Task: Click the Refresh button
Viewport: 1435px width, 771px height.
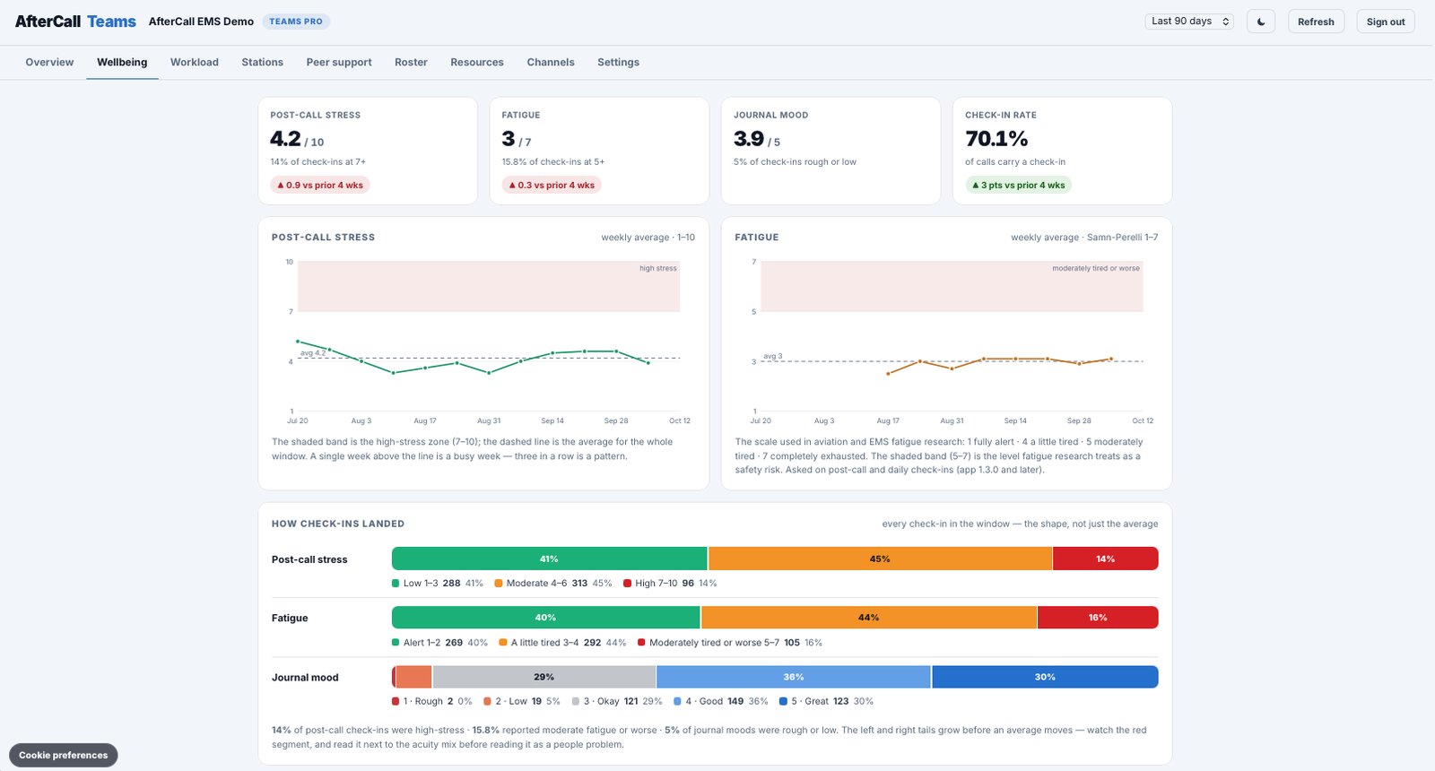Action: (1316, 22)
